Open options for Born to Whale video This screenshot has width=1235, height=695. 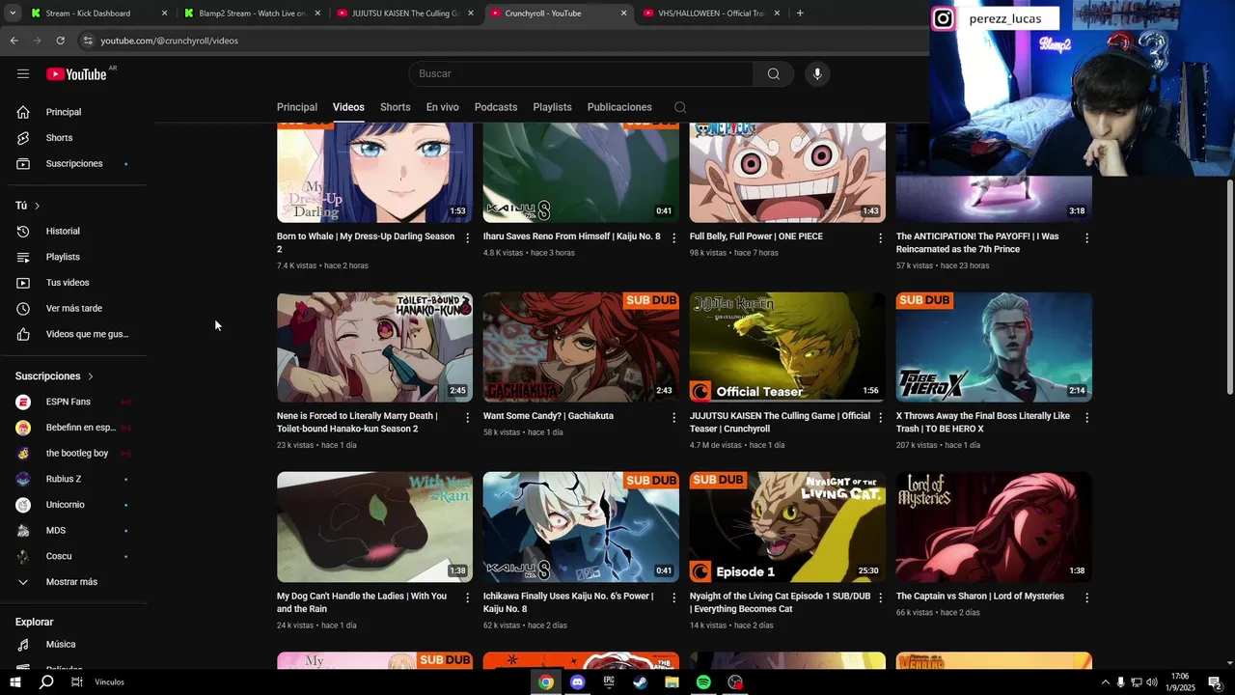coord(468,237)
